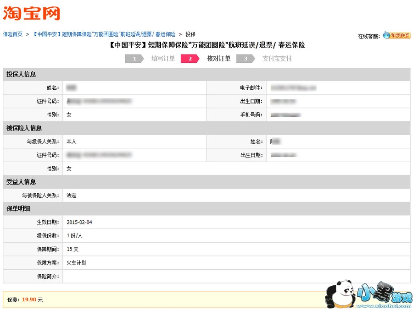Viewport: 413px width, 310px height.
Task: Select the 1 份/人 copies value
Action: (x=74, y=235)
